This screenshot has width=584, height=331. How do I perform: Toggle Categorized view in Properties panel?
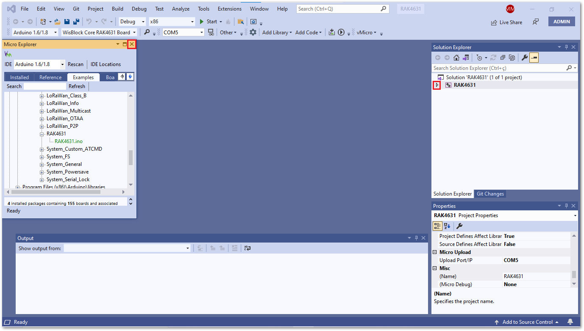438,226
